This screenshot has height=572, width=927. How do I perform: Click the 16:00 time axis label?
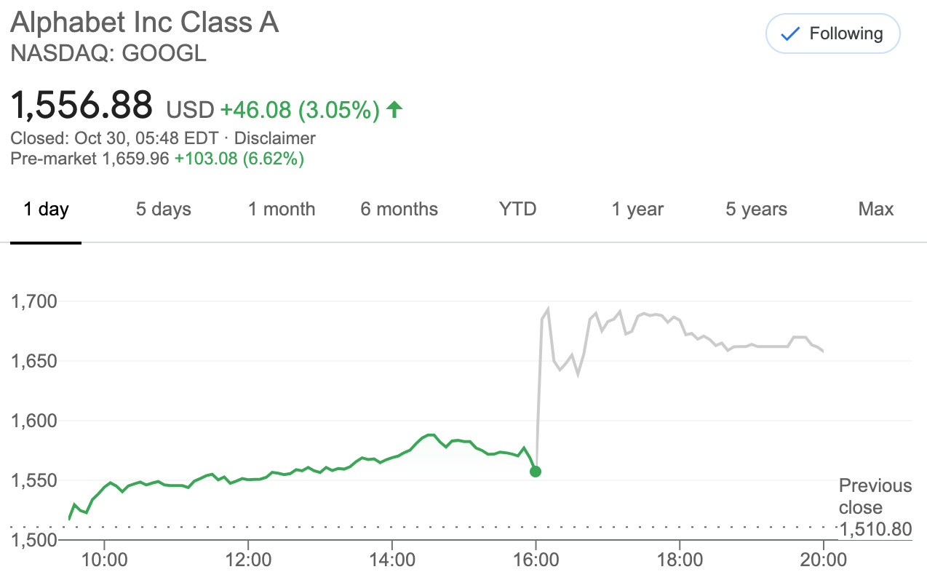[x=536, y=560]
